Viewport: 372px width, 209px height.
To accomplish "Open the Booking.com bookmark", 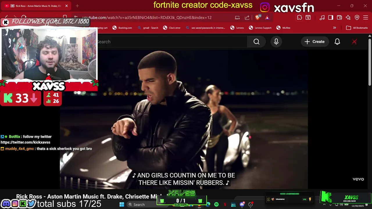I will click(122, 28).
